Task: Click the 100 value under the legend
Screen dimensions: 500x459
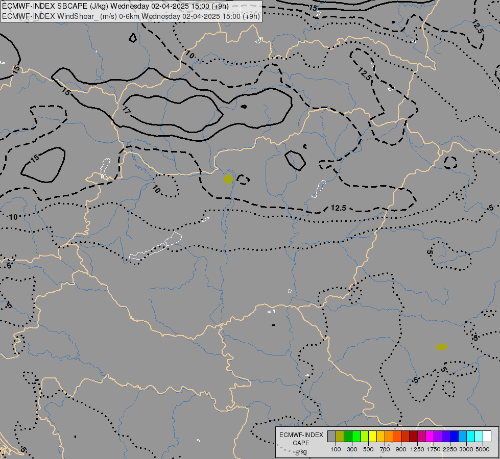Action: pyautogui.click(x=336, y=449)
